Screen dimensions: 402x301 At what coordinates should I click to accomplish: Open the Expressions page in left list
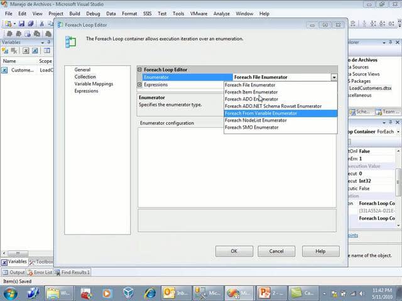(86, 91)
